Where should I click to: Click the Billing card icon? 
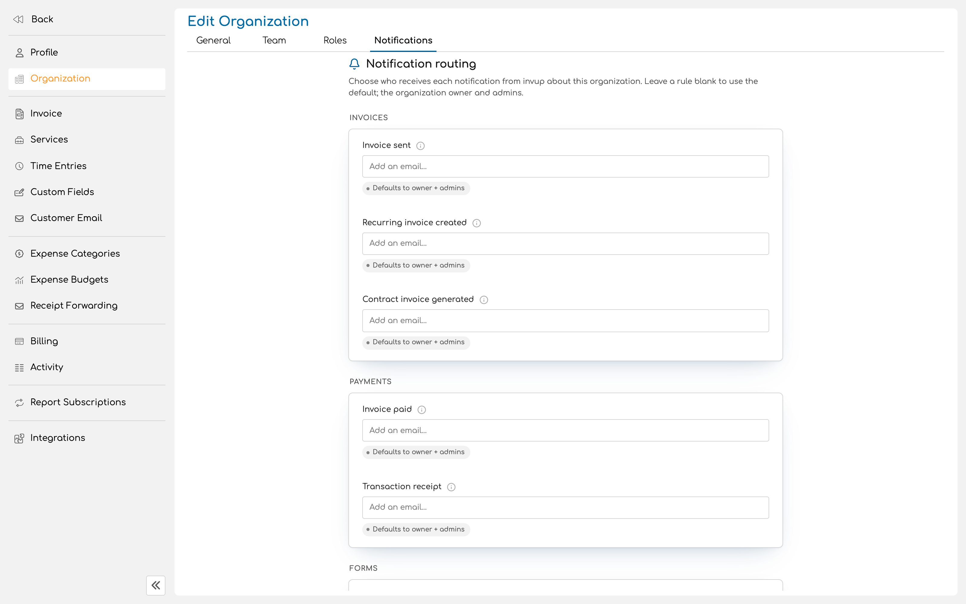19,341
